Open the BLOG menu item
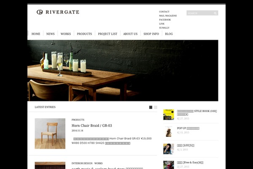Viewport: 253px width, 169px height. pos(169,34)
